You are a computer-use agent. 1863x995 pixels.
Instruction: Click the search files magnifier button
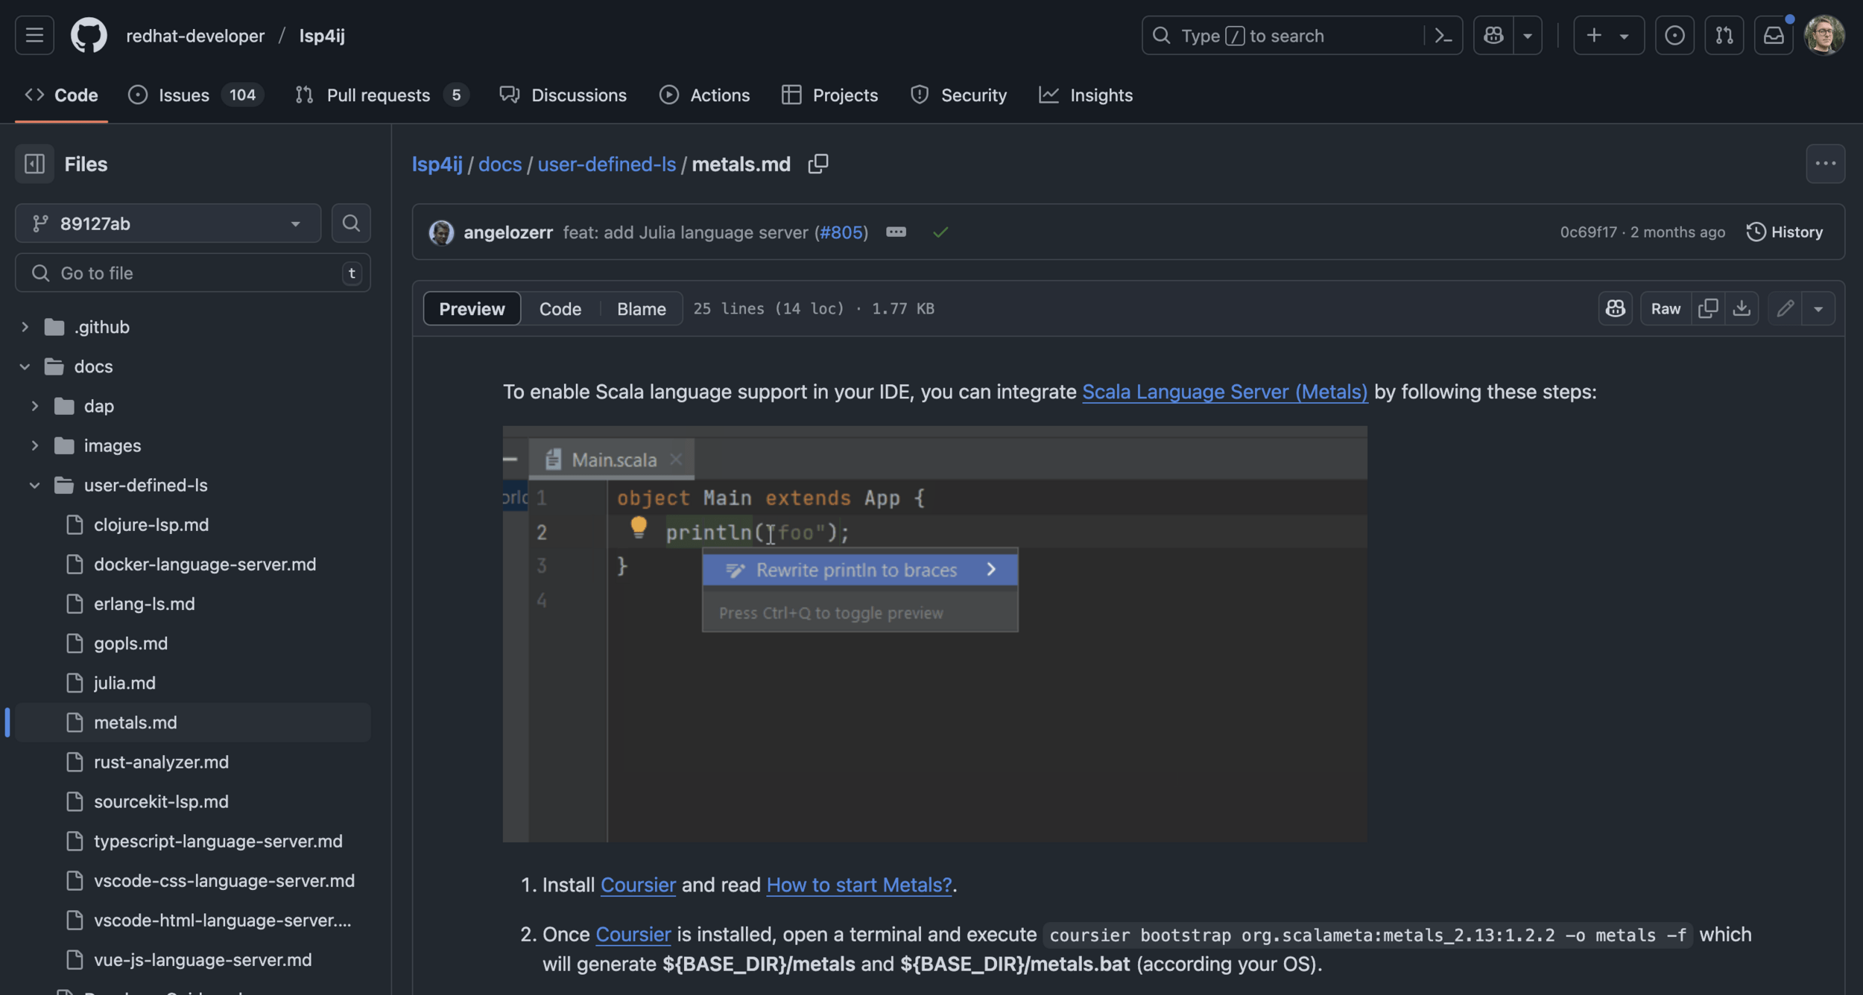[351, 223]
